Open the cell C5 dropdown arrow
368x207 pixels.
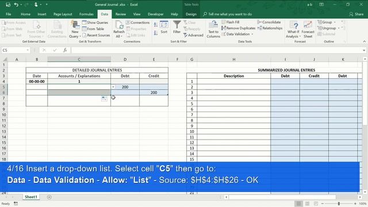coord(113,87)
